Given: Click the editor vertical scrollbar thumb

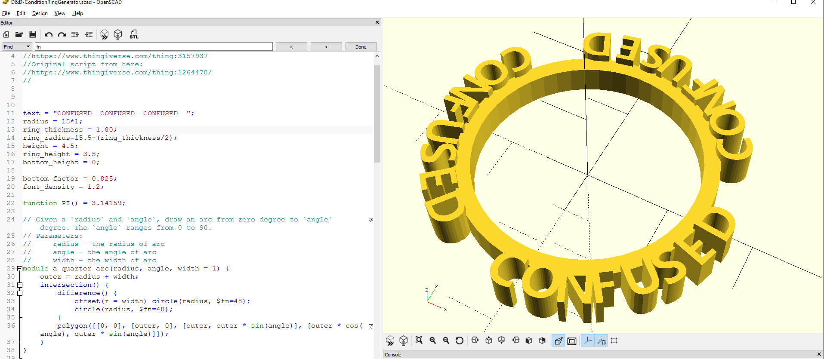Looking at the screenshot, I should click(x=377, y=114).
